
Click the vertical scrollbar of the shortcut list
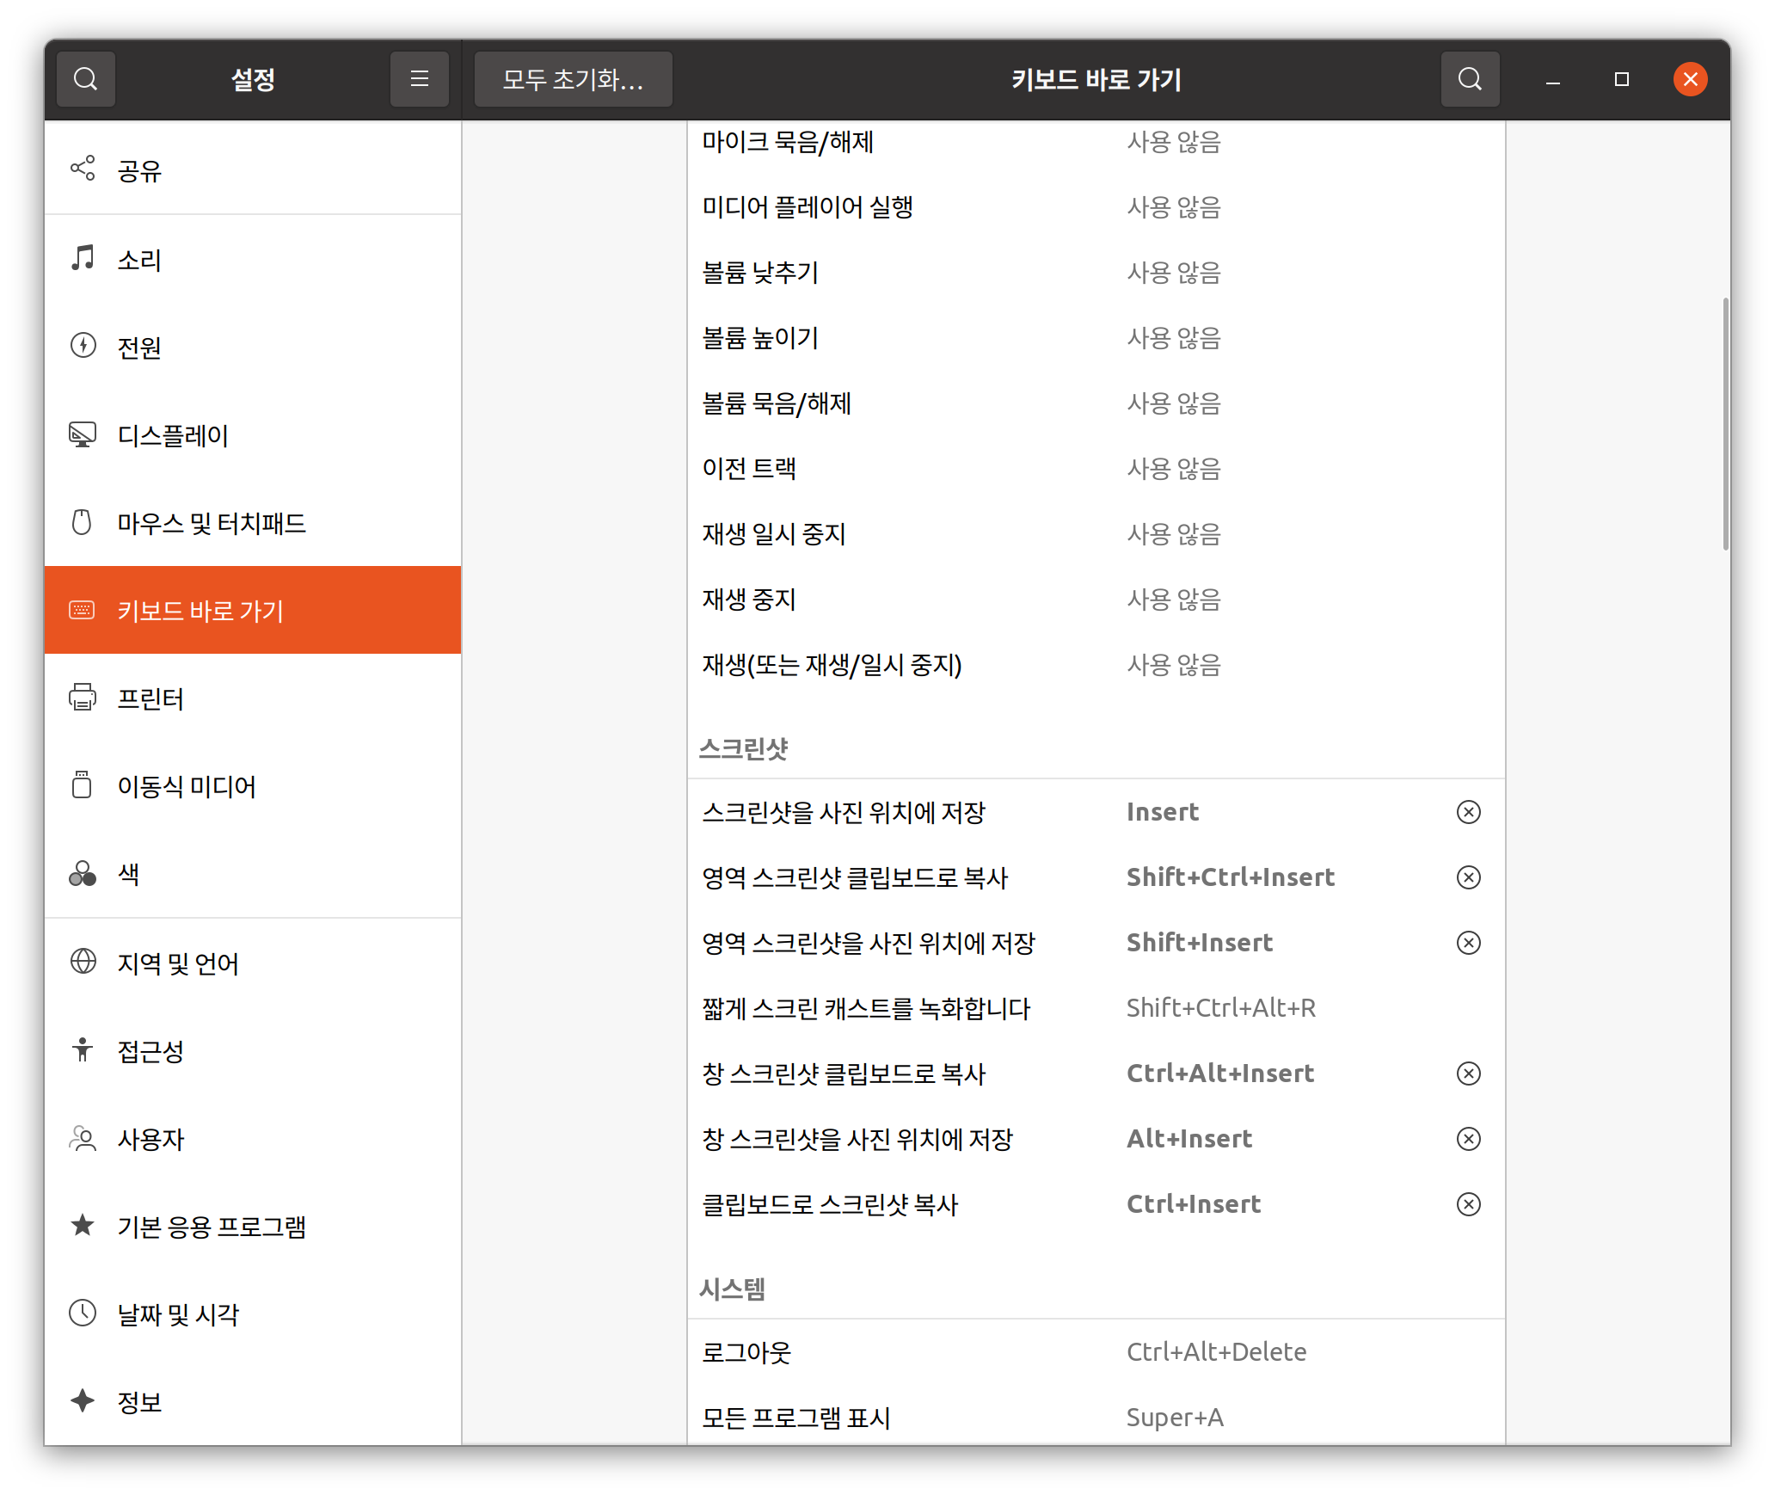pos(1725,423)
